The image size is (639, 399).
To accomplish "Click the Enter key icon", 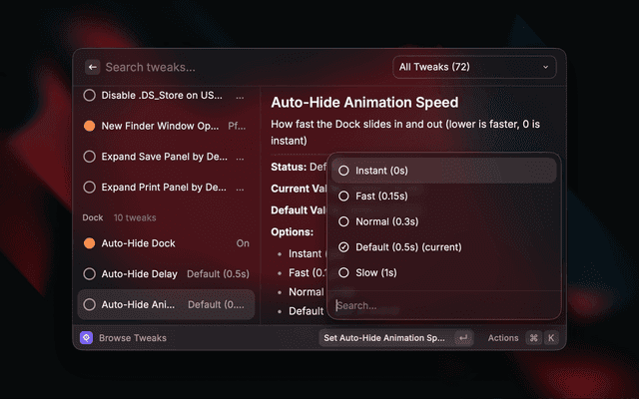I will coord(462,338).
